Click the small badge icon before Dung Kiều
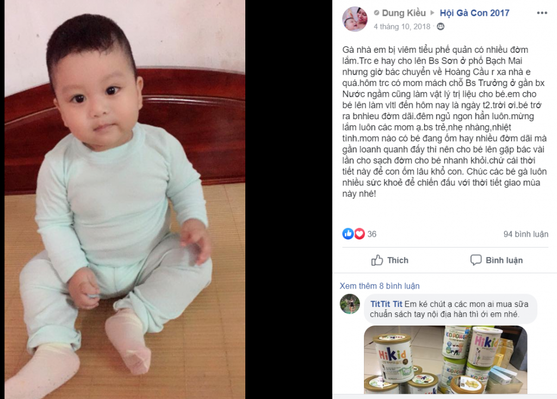 click(x=376, y=13)
